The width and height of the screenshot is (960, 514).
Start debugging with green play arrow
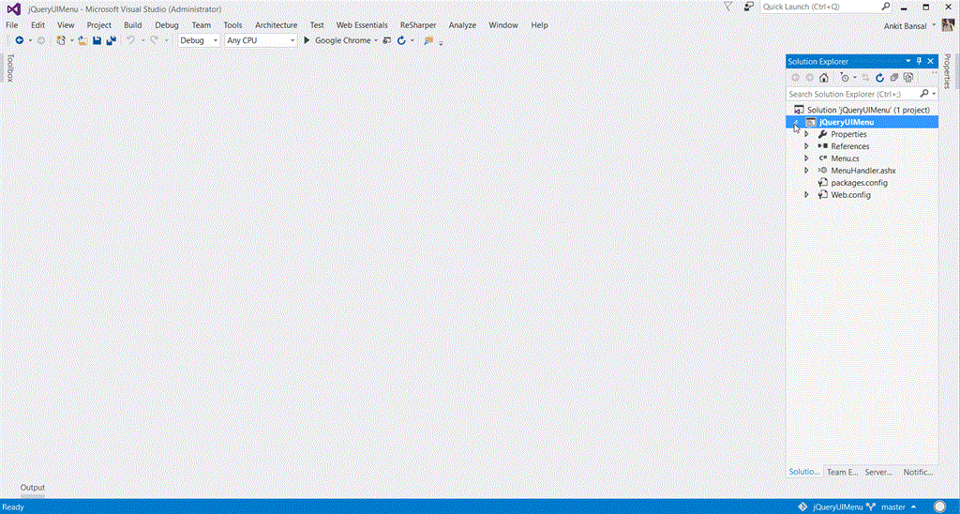pos(307,40)
